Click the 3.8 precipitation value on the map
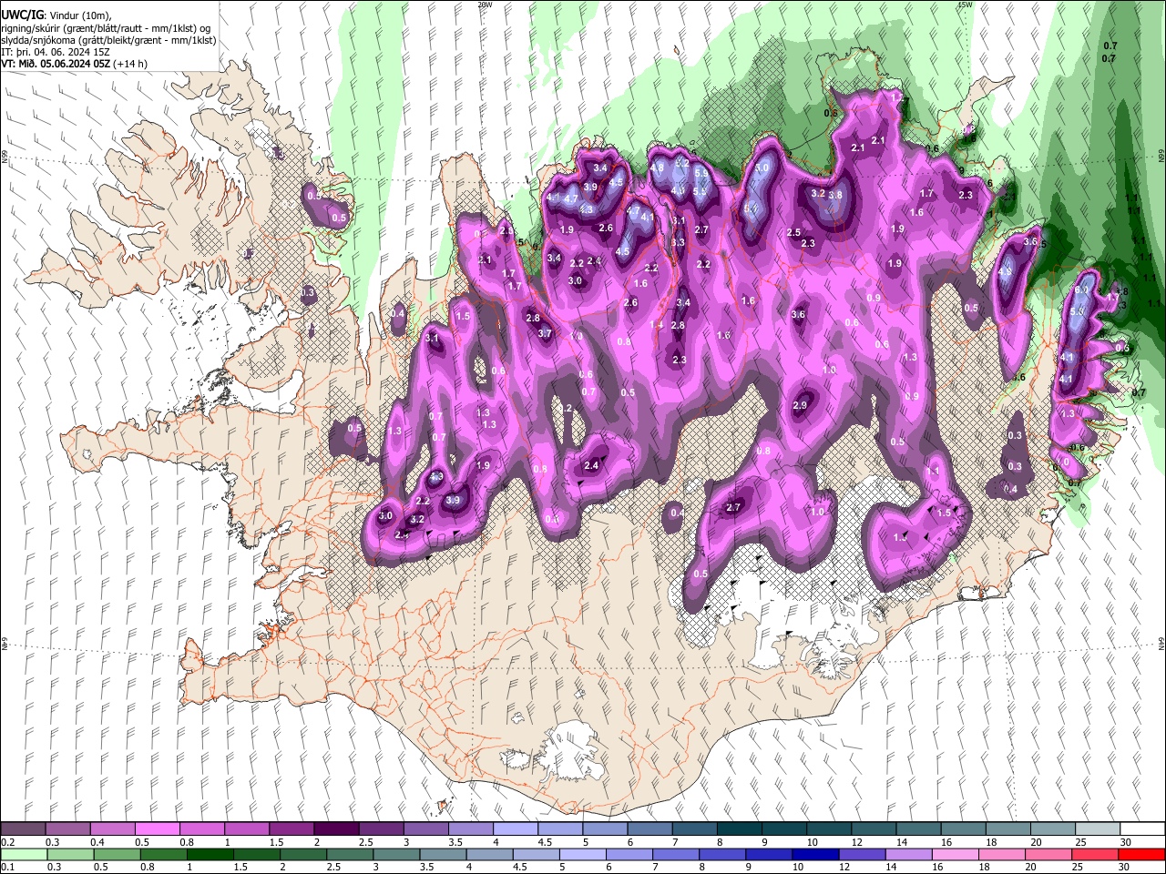Viewport: 1166px width, 874px height. click(x=834, y=194)
